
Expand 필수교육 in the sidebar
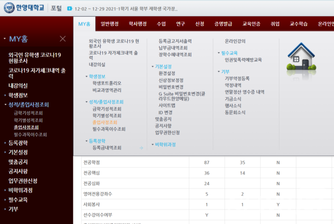click(x=18, y=200)
